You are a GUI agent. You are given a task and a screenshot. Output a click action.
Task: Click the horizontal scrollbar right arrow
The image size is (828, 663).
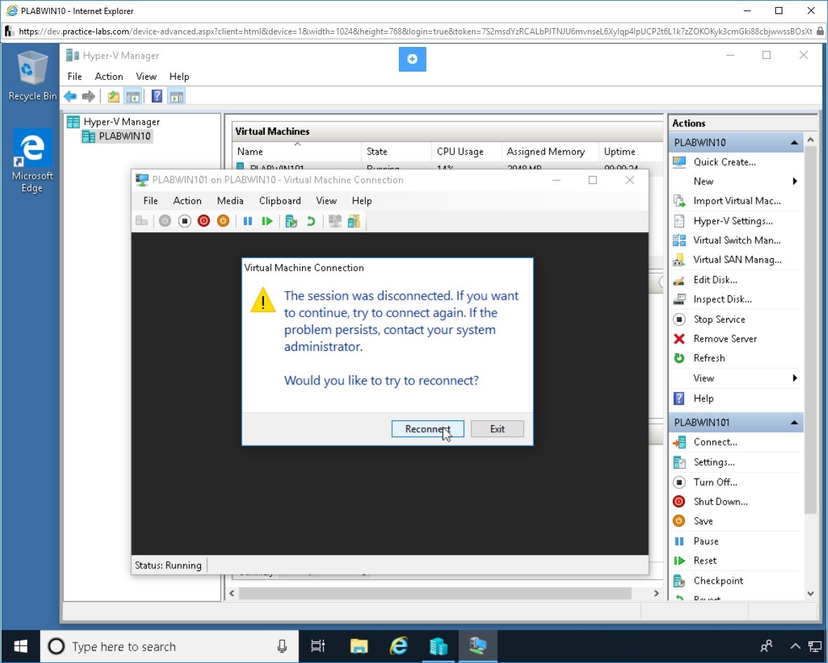pyautogui.click(x=657, y=594)
